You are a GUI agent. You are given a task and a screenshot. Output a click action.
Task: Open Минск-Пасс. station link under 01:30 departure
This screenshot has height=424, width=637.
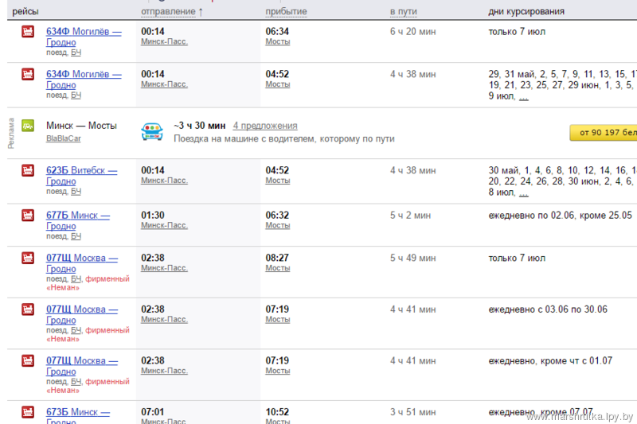pos(164,225)
